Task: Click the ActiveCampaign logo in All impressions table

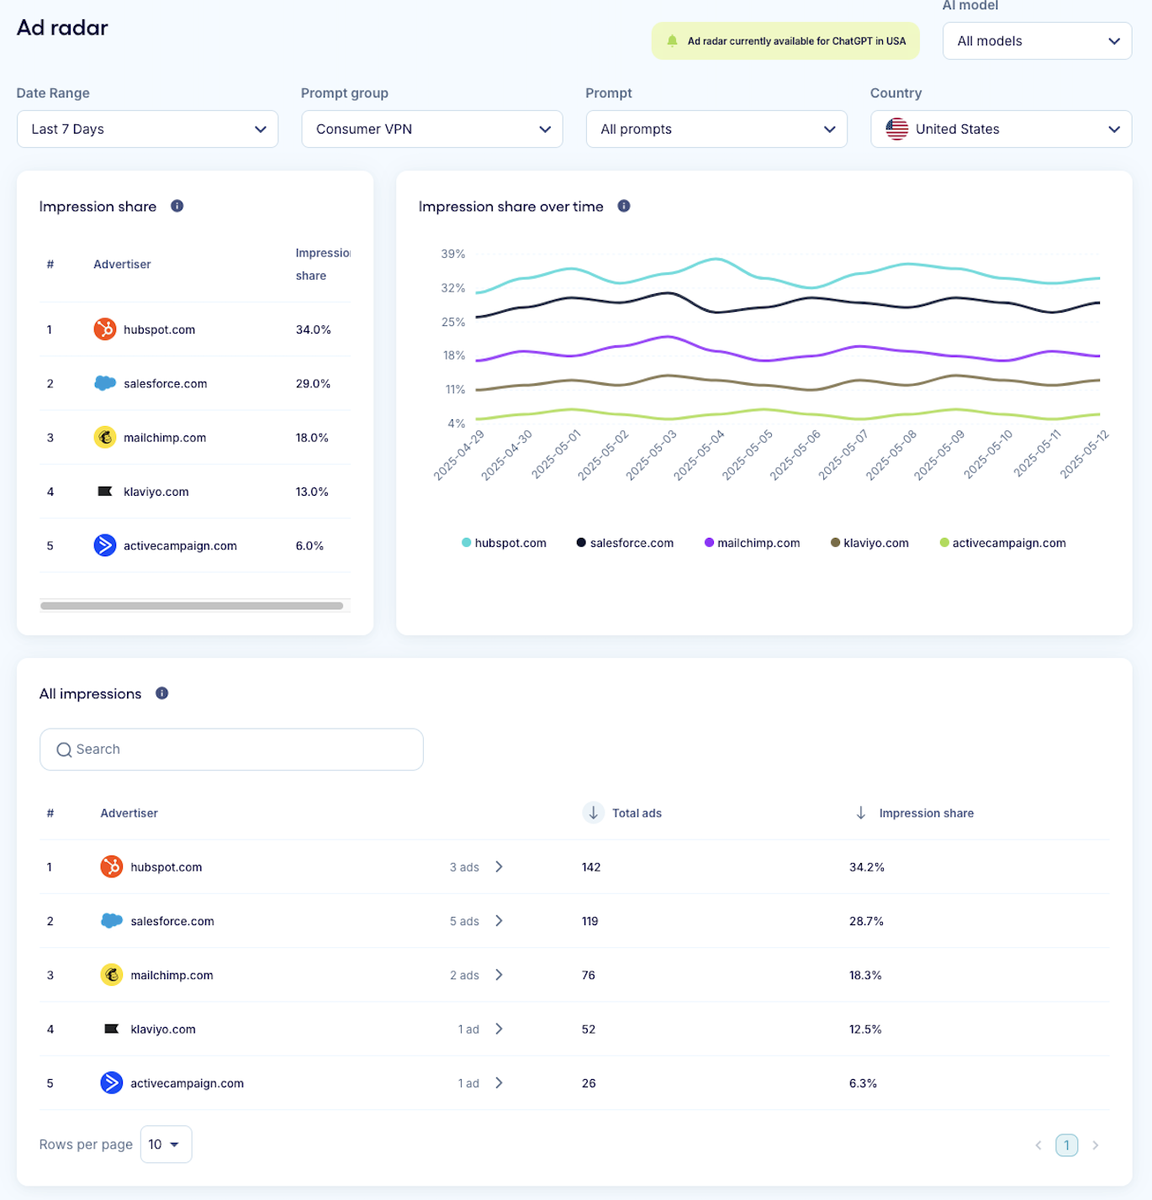Action: coord(112,1082)
